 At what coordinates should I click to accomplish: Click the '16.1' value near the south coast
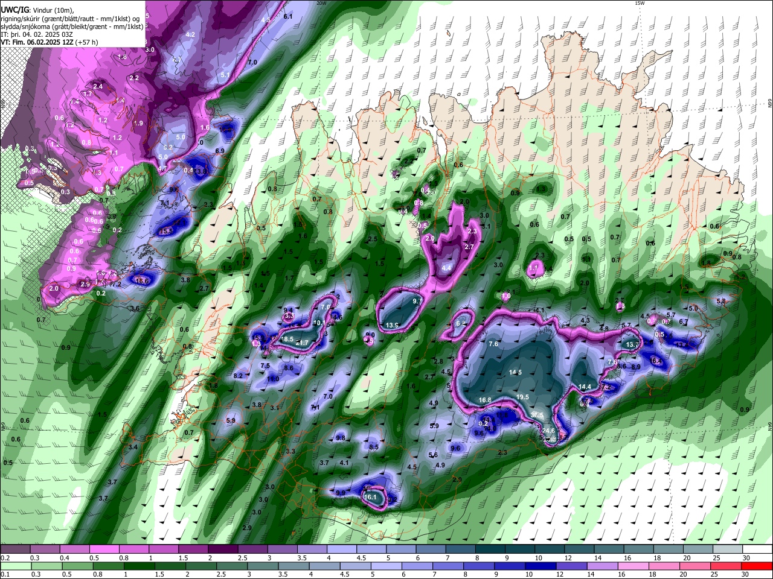pyautogui.click(x=370, y=497)
